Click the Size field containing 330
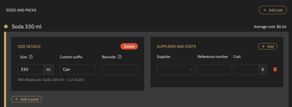The width and height of the screenshot is (292, 107). [x=31, y=69]
